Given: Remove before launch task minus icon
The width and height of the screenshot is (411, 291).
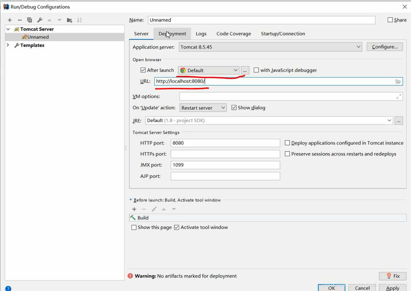Looking at the screenshot, I should coord(144,209).
